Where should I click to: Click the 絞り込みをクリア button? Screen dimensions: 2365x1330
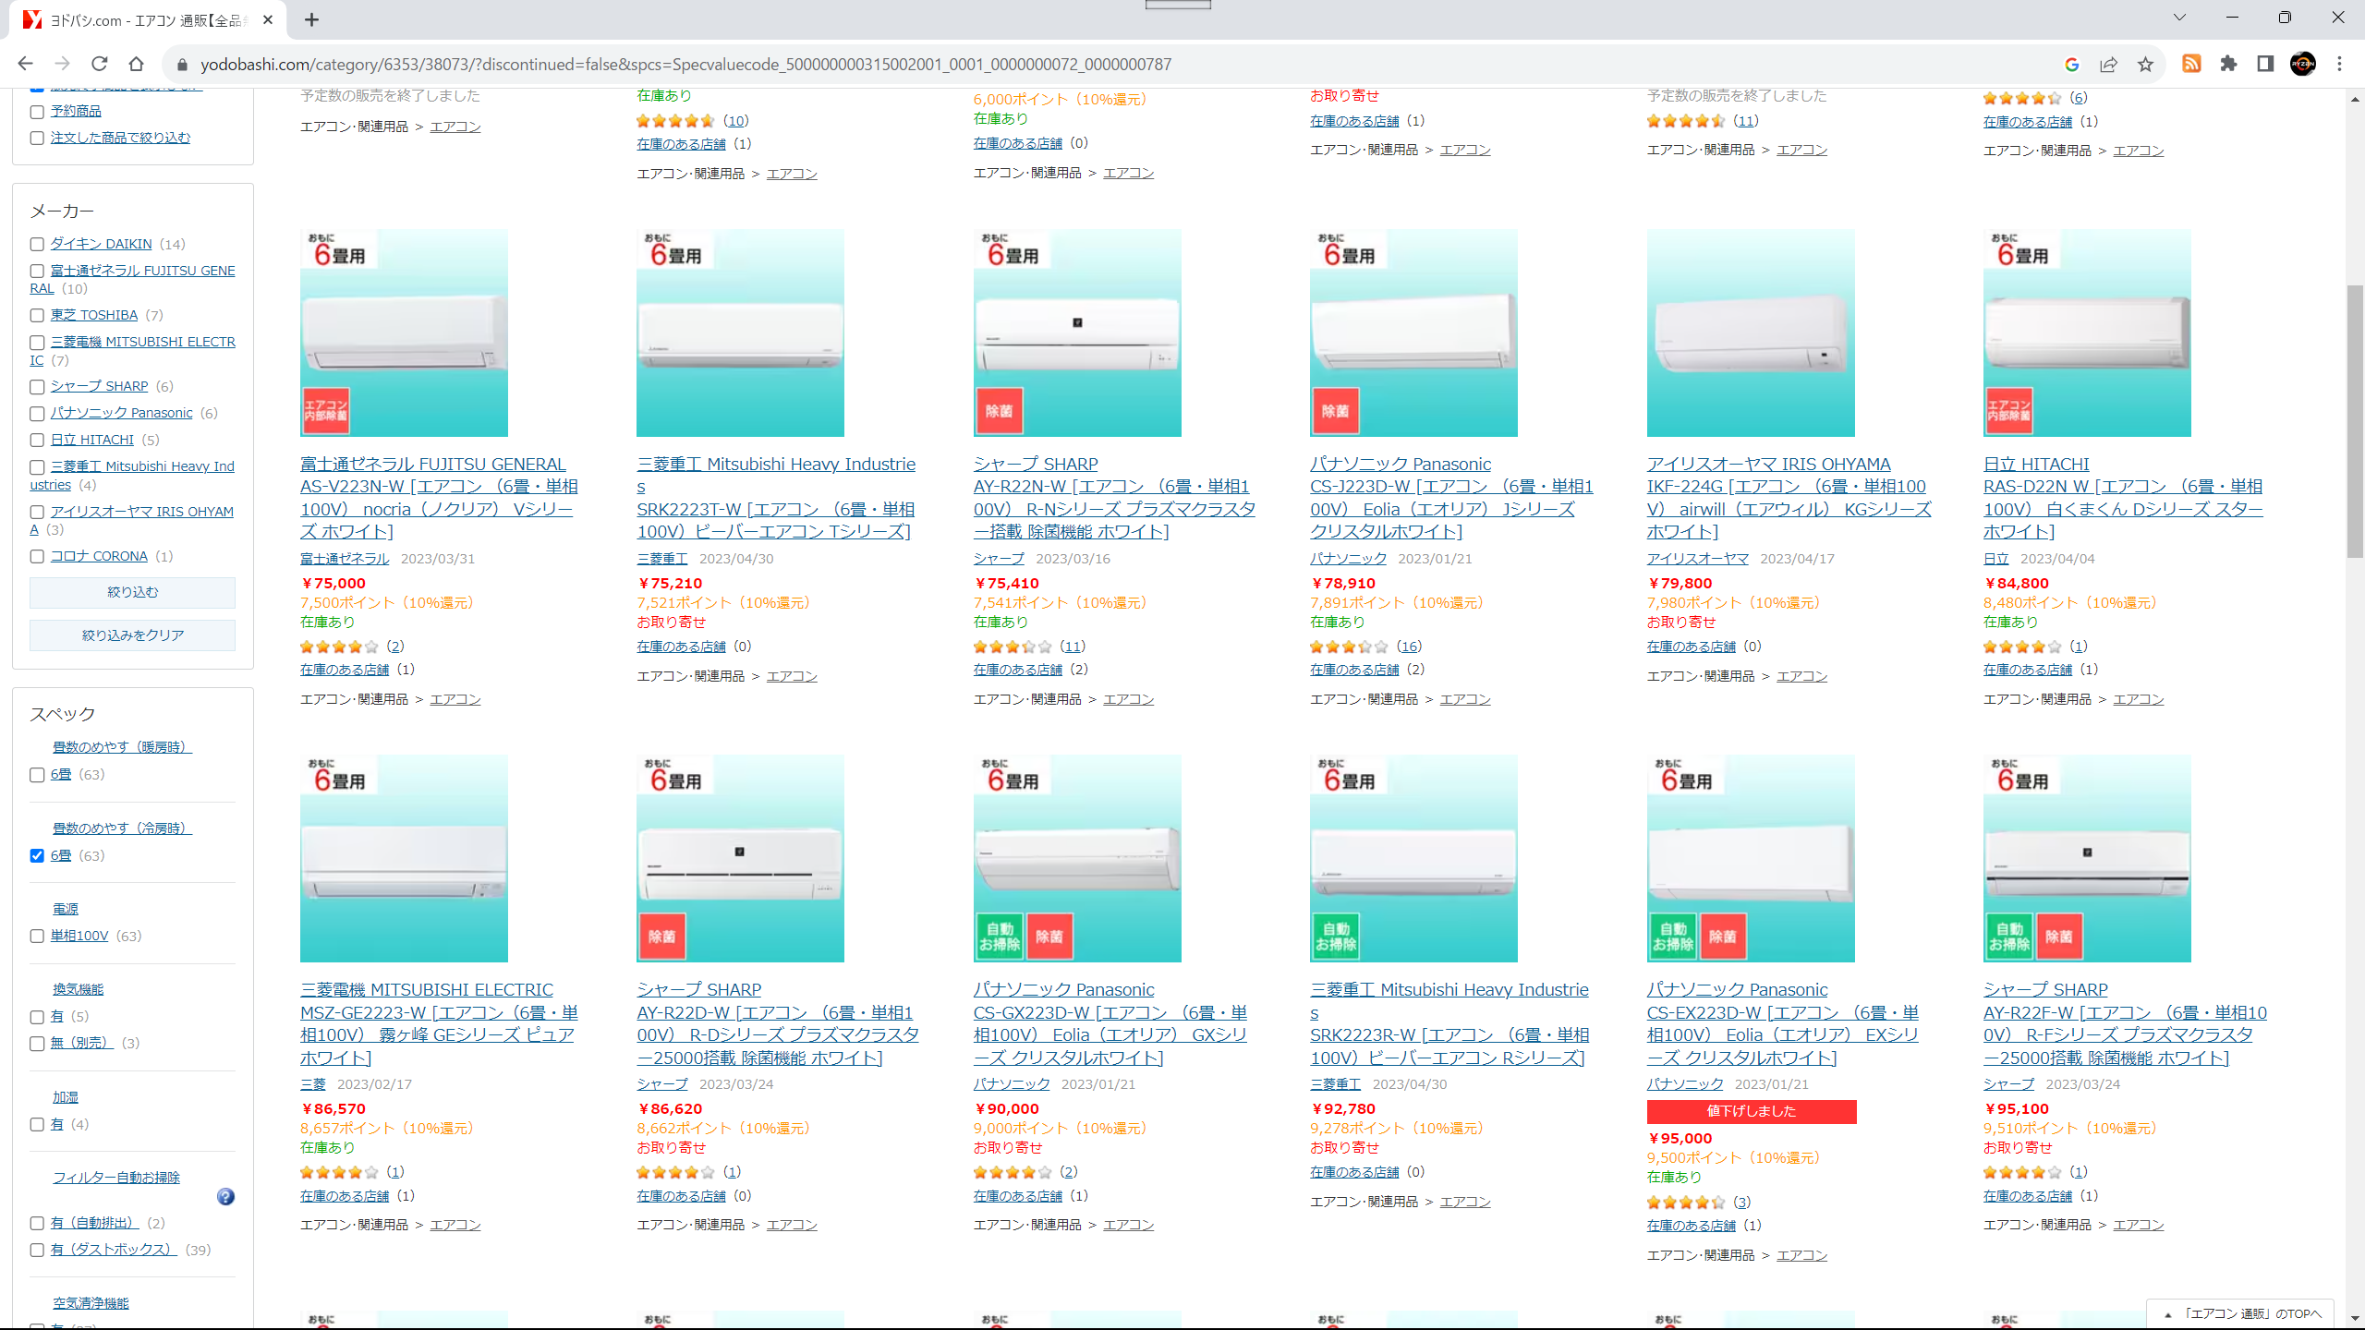point(132,635)
